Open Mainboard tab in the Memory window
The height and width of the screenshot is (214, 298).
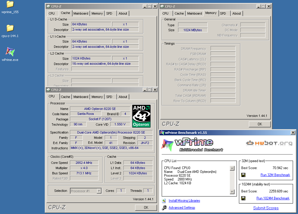coord(194,13)
